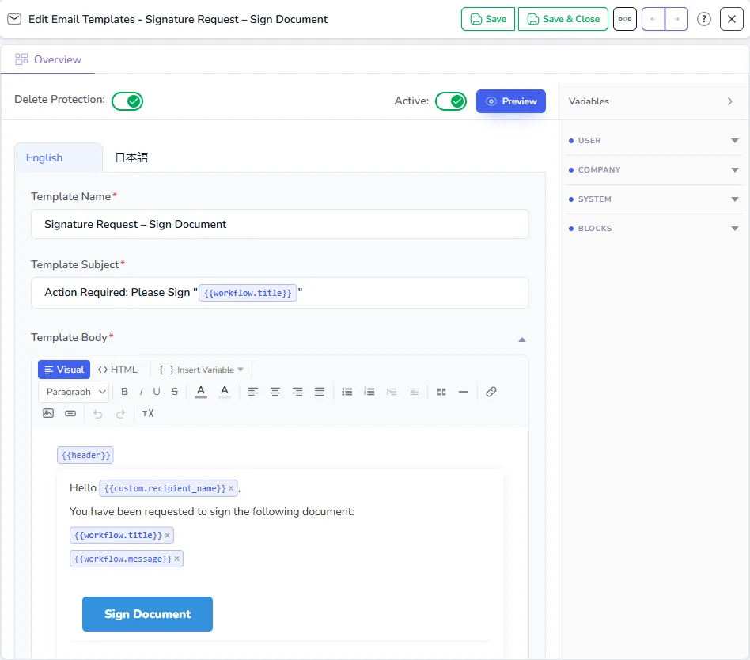
Task: Collapse the Template Body section
Action: [522, 339]
